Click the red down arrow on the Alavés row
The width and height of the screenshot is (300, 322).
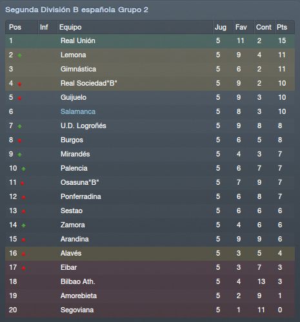(23, 254)
